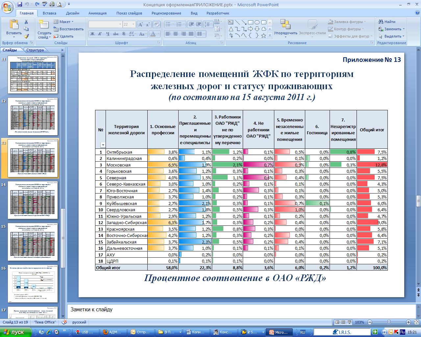
Task: Center the paragraph text
Action: (175, 34)
